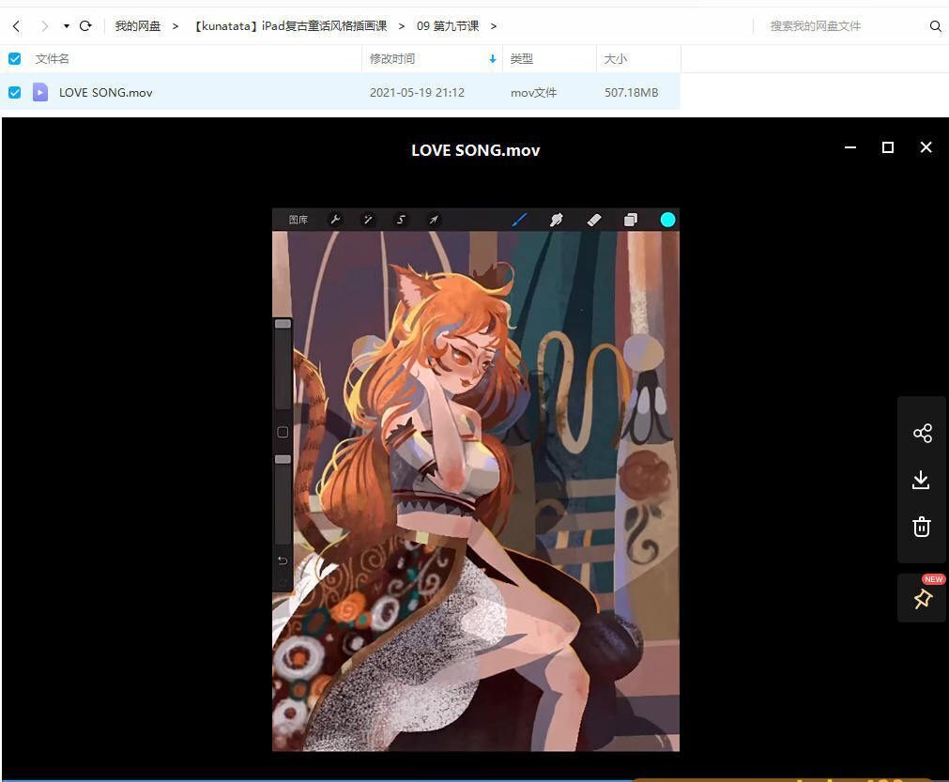Select the Eraser tool

pos(593,220)
